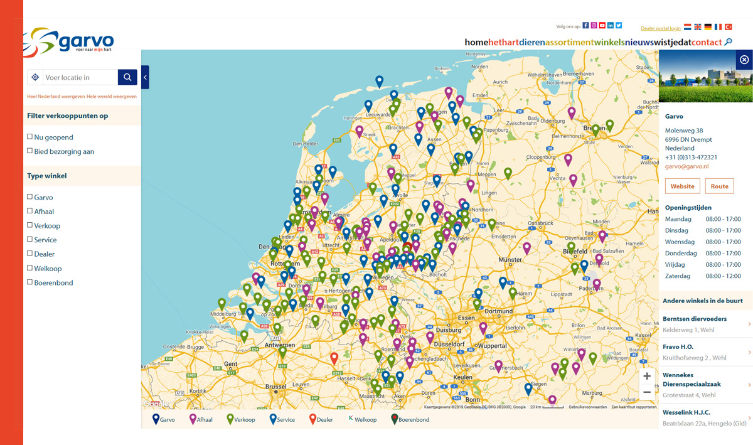Open Garvo's Facebook page icon
Image resolution: width=753 pixels, height=445 pixels.
pos(585,26)
